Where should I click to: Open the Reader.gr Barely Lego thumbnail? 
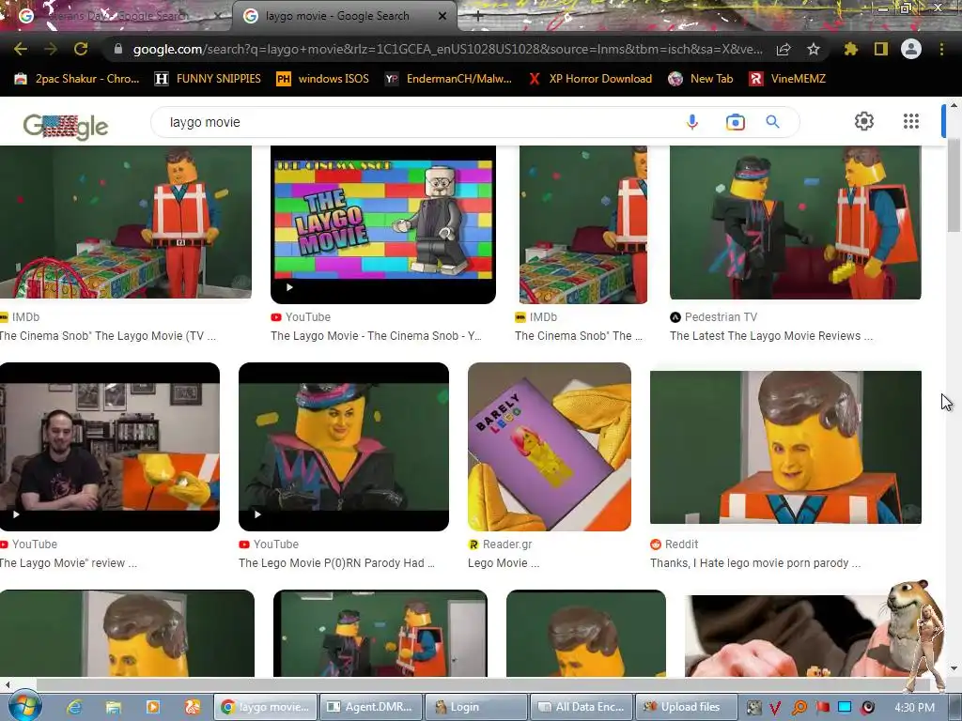click(x=549, y=447)
